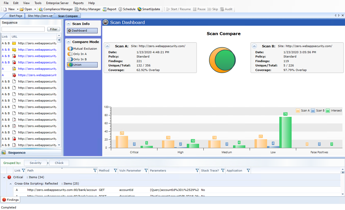Click the Path column filter icon
Screen dimensions: 345x210
coord(95,171)
